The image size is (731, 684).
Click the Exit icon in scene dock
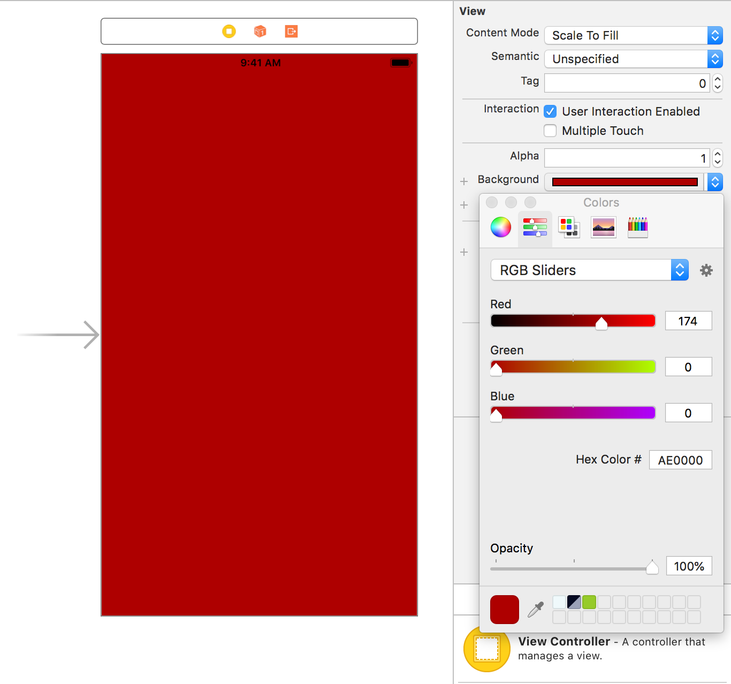(291, 32)
